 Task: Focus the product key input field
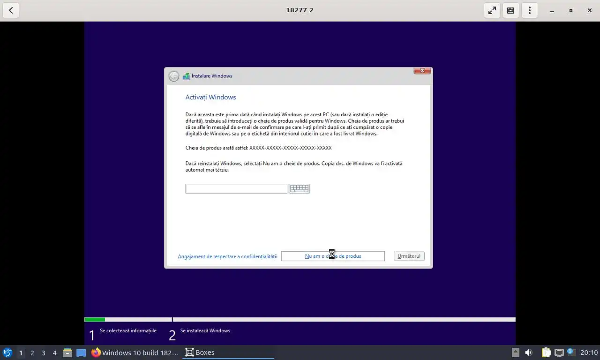click(x=236, y=188)
